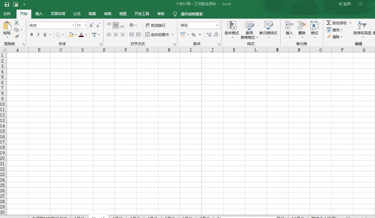Viewport: 375px width, 218px height.
Task: Toggle Bold formatting
Action: 32,35
